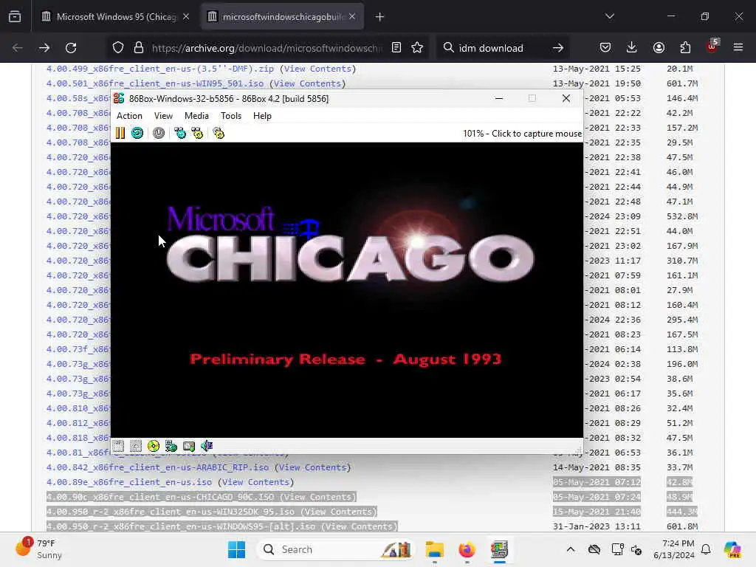Image resolution: width=756 pixels, height=567 pixels.
Task: Click the site security padlock icon
Action: [x=139, y=48]
